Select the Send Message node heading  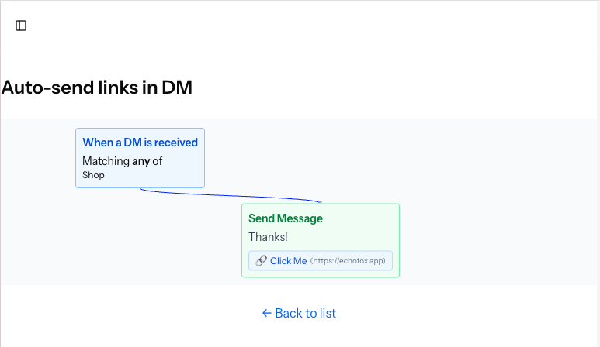(x=286, y=218)
